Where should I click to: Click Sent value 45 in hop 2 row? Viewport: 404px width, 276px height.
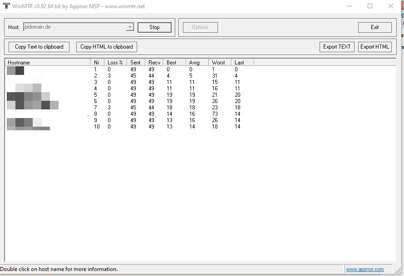[133, 76]
